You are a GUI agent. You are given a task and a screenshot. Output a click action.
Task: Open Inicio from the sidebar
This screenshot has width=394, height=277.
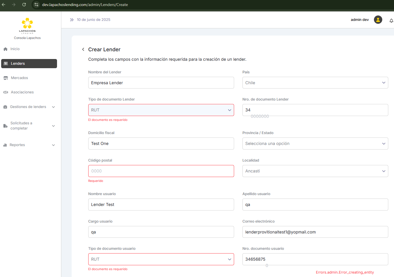tap(15, 49)
